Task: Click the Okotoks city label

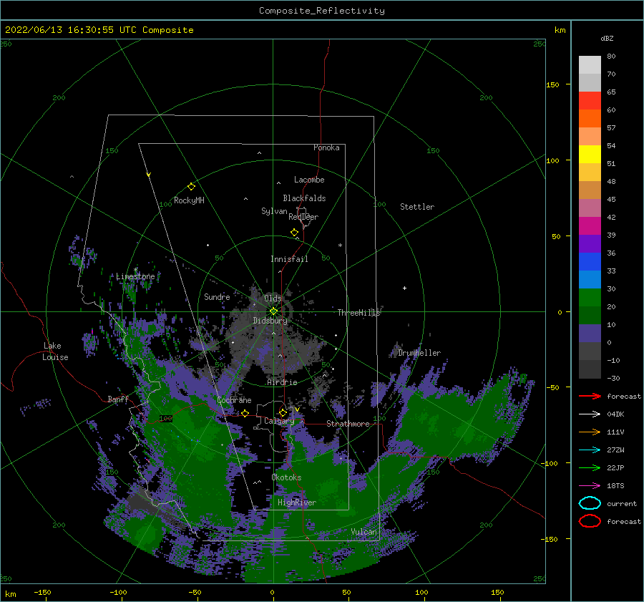Action: click(x=286, y=477)
